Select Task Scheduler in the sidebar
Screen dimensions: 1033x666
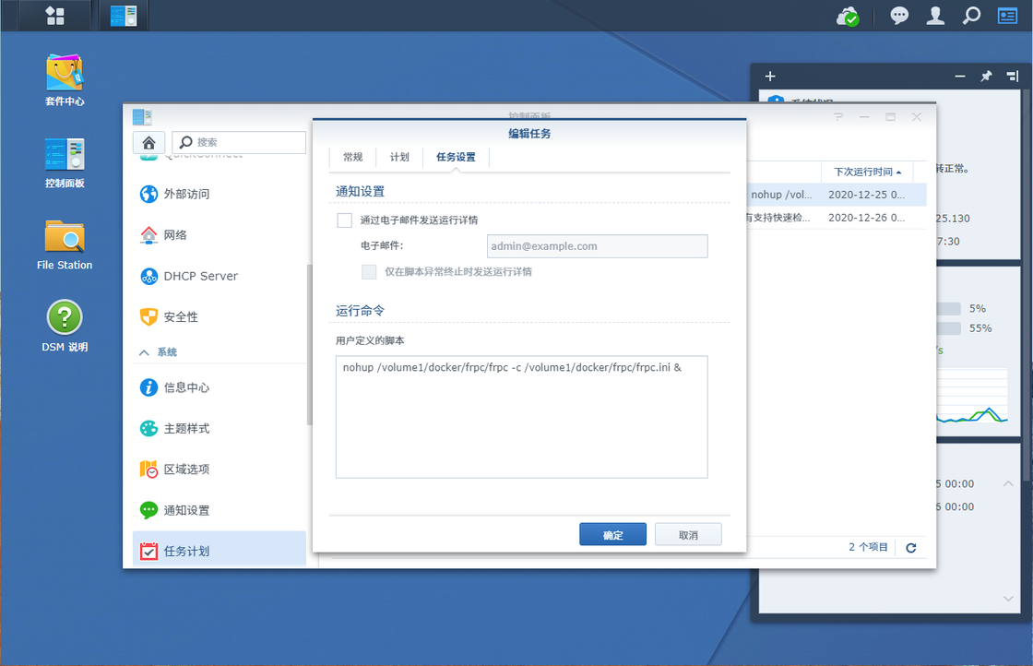click(220, 551)
